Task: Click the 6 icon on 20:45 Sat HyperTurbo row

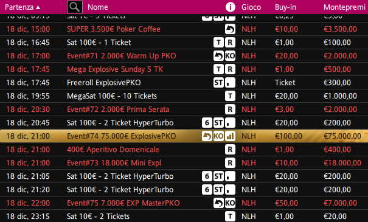Action: [207, 123]
